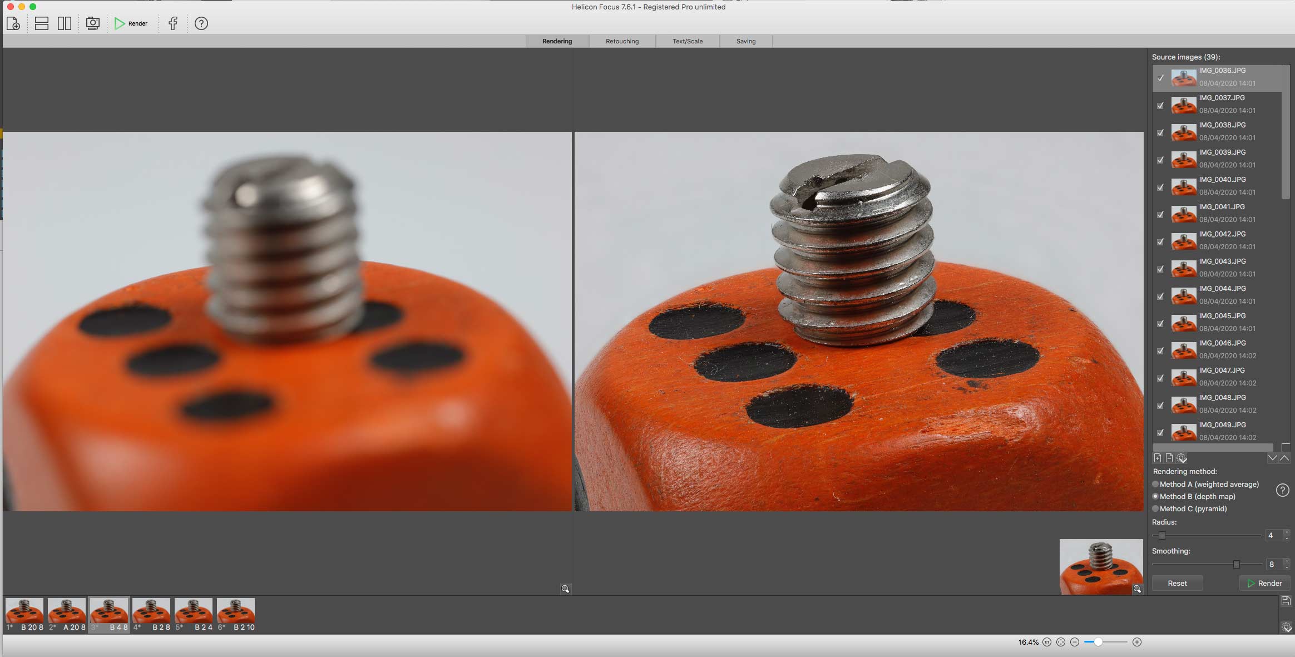Screen dimensions: 1295x657
Task: Select output thumbnail labeled A 20 8
Action: point(67,615)
